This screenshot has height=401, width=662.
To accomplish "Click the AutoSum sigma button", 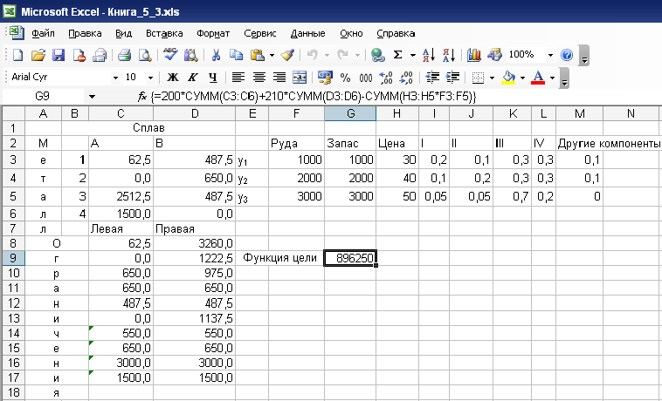I will [x=397, y=55].
